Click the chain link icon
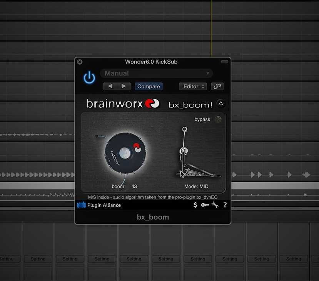The image size is (319, 281). 217,86
